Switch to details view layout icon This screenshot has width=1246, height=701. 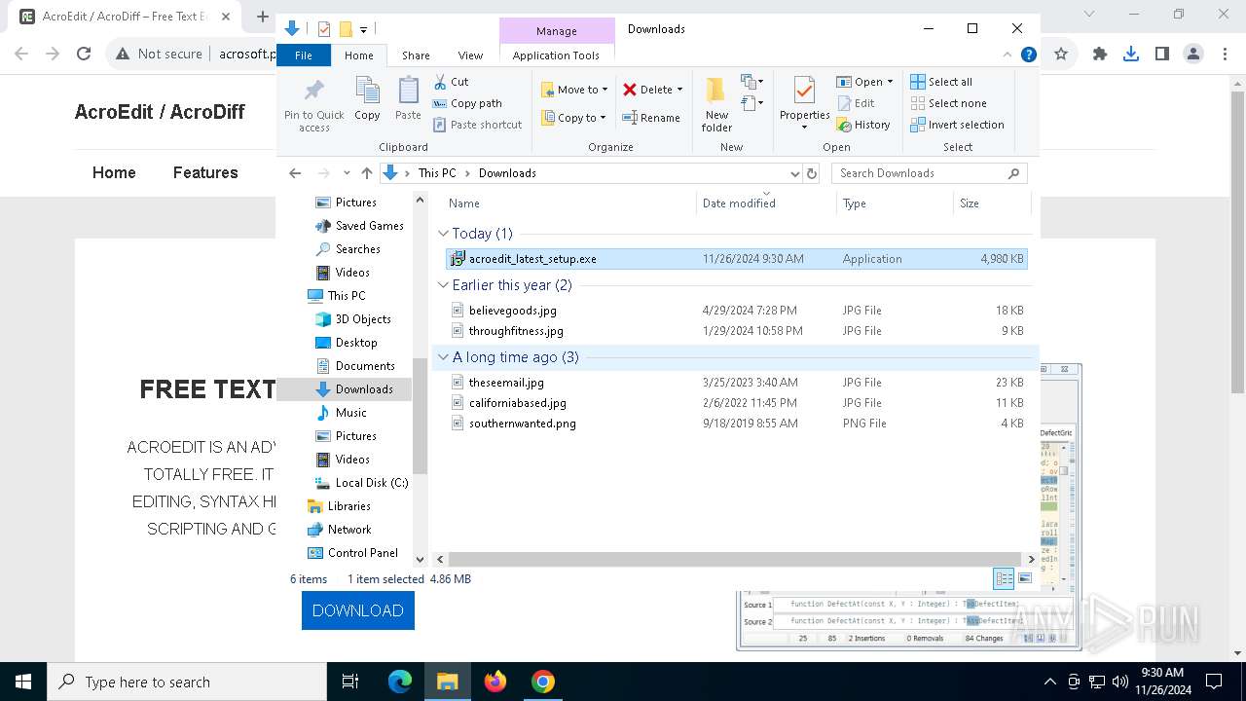(x=1004, y=579)
